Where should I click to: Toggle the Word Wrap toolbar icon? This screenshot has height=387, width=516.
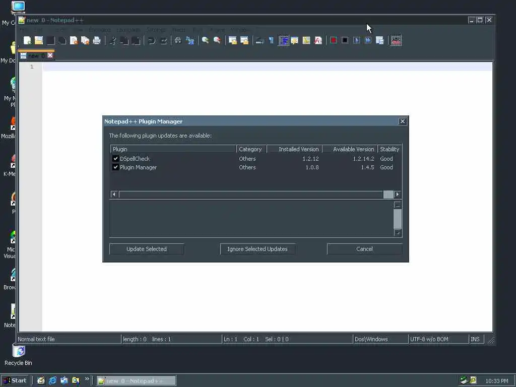260,40
